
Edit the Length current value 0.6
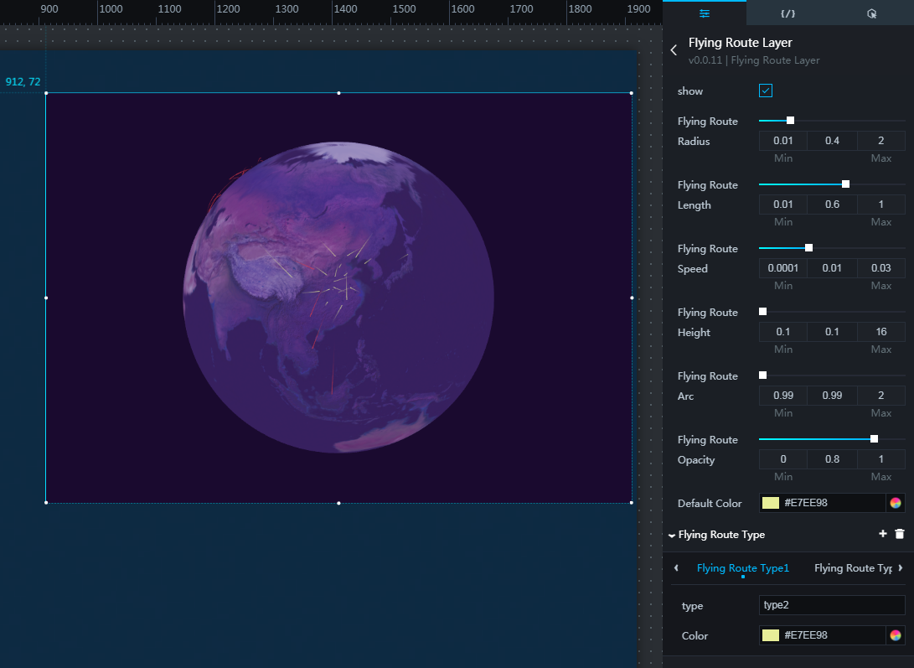pyautogui.click(x=832, y=205)
